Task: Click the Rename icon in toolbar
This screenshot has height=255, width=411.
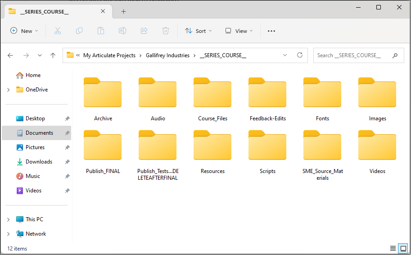Action: 122,31
